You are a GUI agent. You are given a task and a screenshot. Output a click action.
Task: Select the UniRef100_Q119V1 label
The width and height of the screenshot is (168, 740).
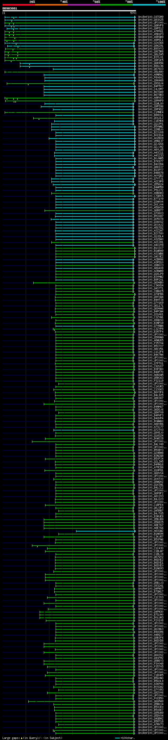151,124
